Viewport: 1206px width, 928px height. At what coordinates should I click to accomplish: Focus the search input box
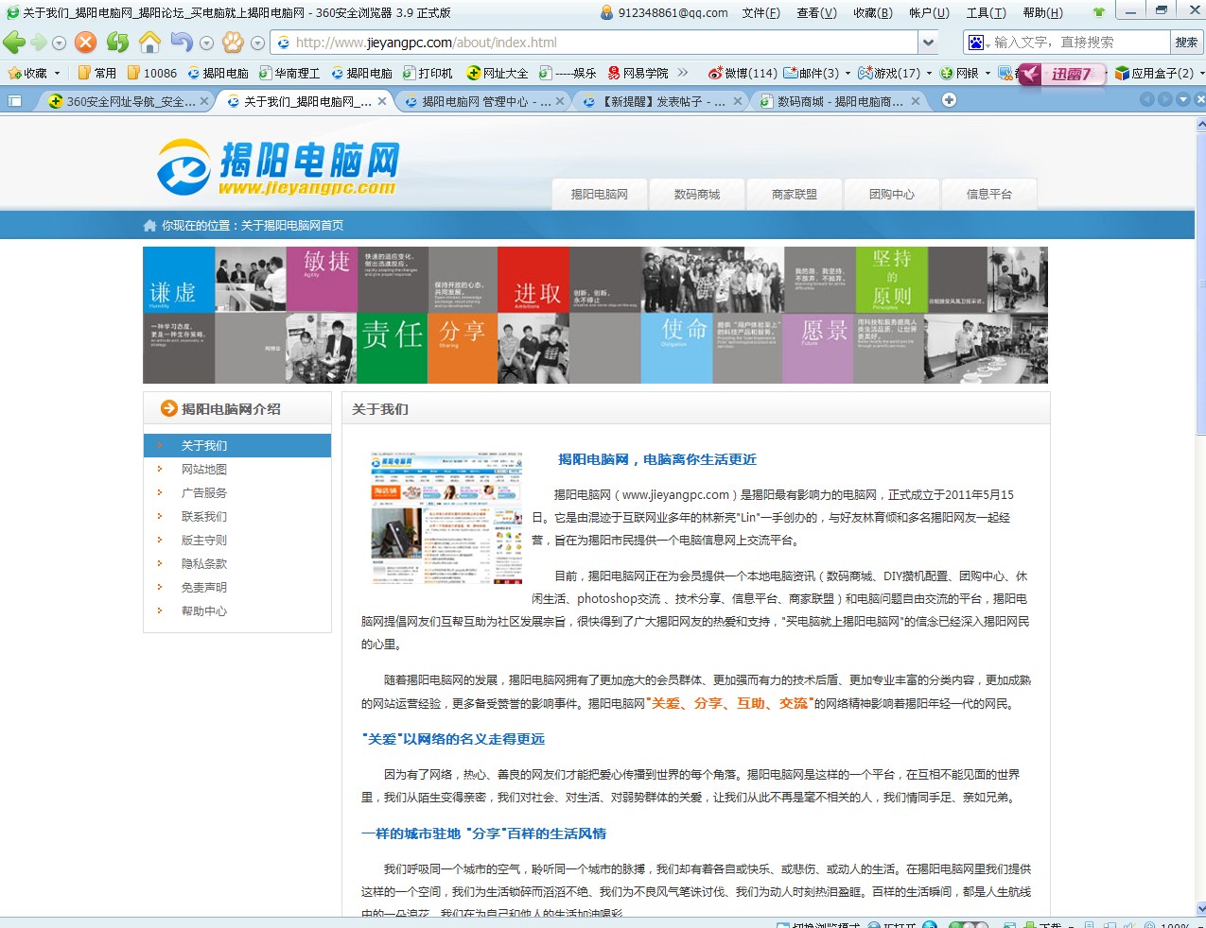[x=1080, y=43]
